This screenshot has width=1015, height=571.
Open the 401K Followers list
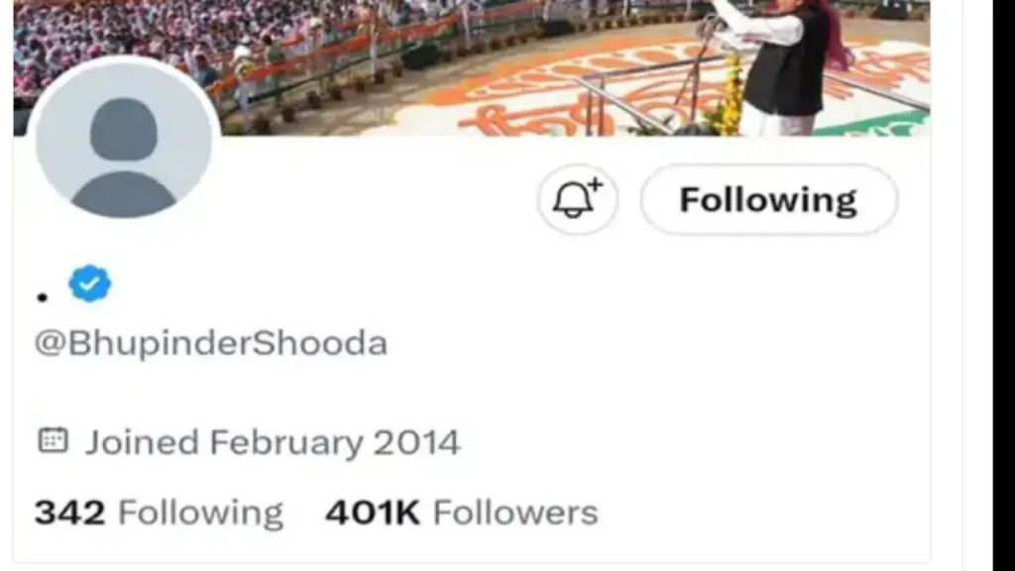pyautogui.click(x=462, y=514)
